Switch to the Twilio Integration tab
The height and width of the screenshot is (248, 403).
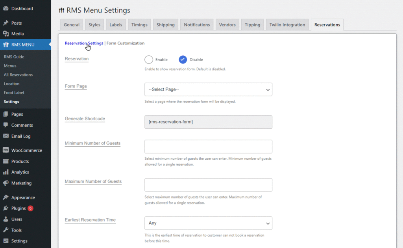[287, 25]
